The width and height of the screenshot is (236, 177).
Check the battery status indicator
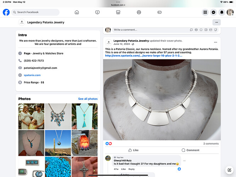(231, 2)
